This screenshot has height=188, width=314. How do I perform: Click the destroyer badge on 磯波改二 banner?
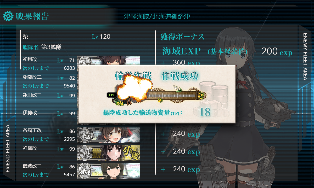click(x=84, y=171)
